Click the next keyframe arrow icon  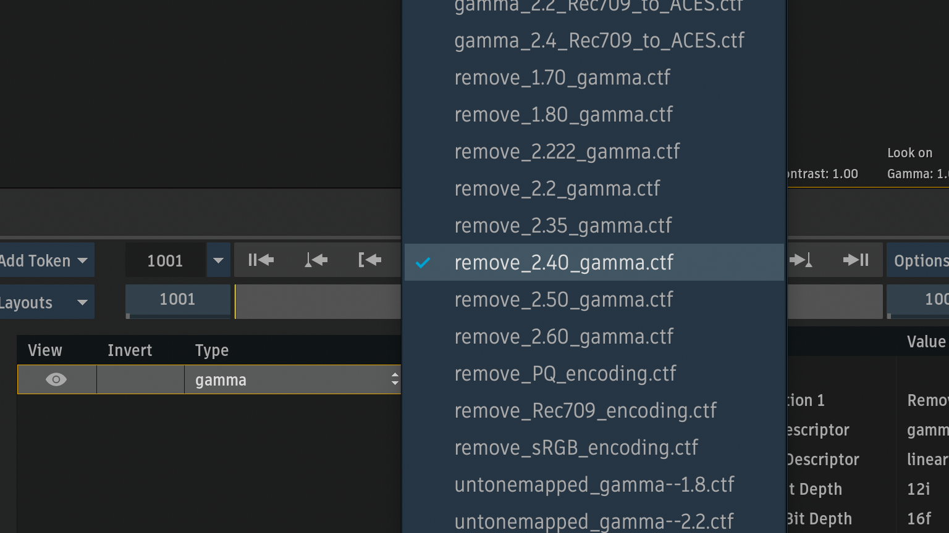(801, 260)
